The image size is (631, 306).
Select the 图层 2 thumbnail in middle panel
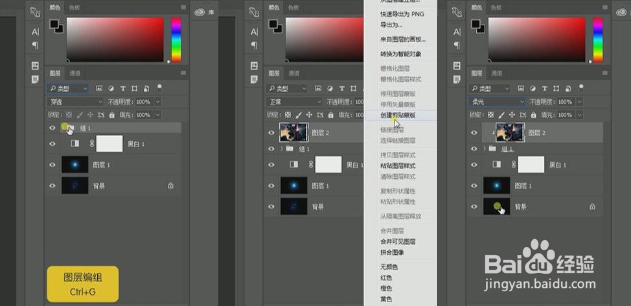[x=293, y=133]
